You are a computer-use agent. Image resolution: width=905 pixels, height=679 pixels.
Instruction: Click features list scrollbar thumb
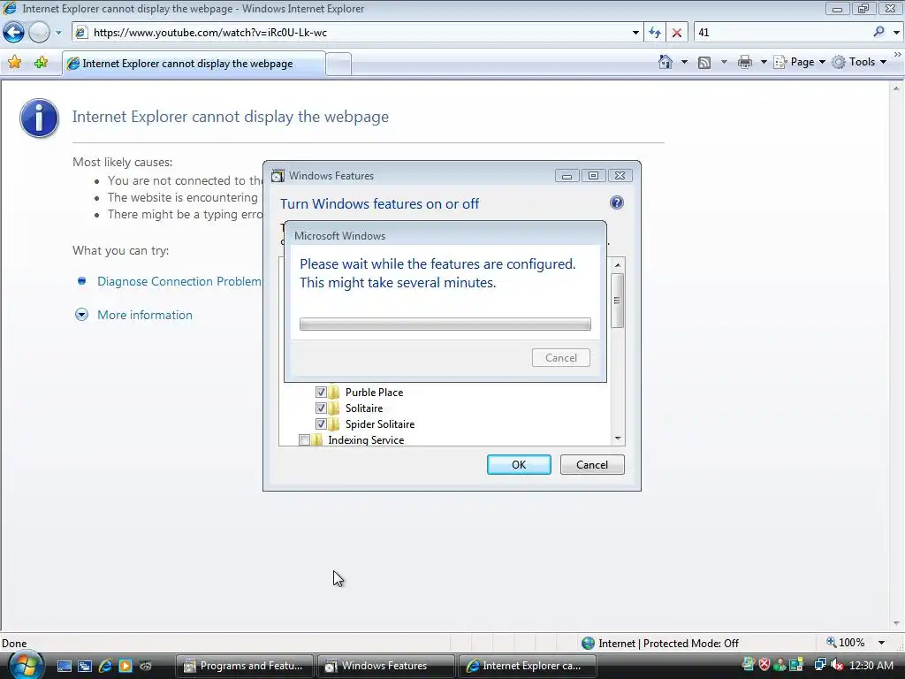(617, 301)
